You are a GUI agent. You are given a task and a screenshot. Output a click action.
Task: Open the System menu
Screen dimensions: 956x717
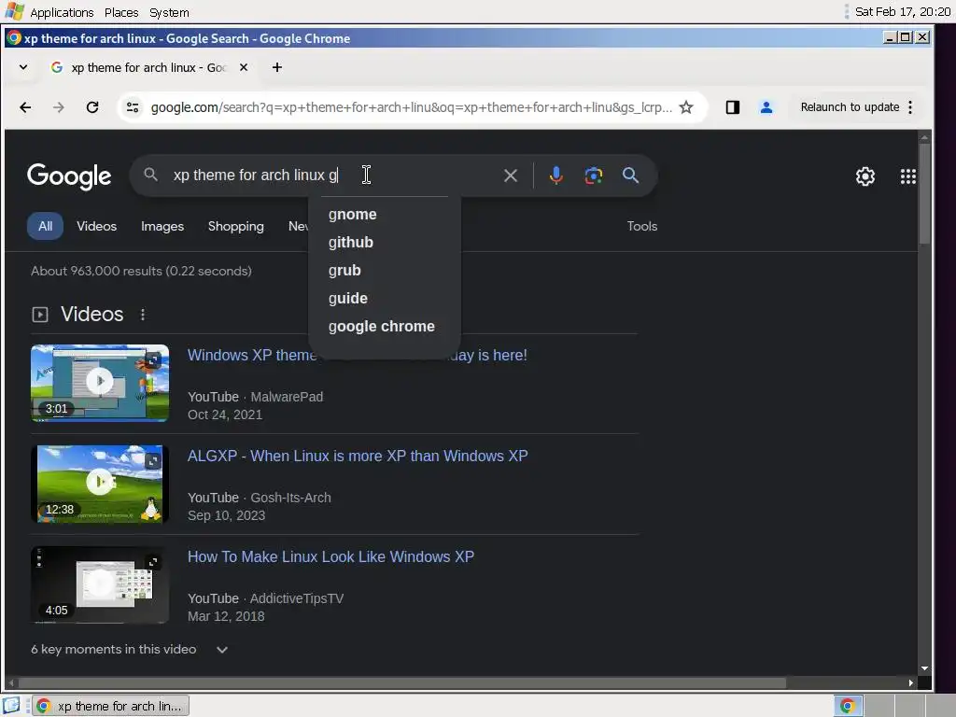pyautogui.click(x=169, y=12)
